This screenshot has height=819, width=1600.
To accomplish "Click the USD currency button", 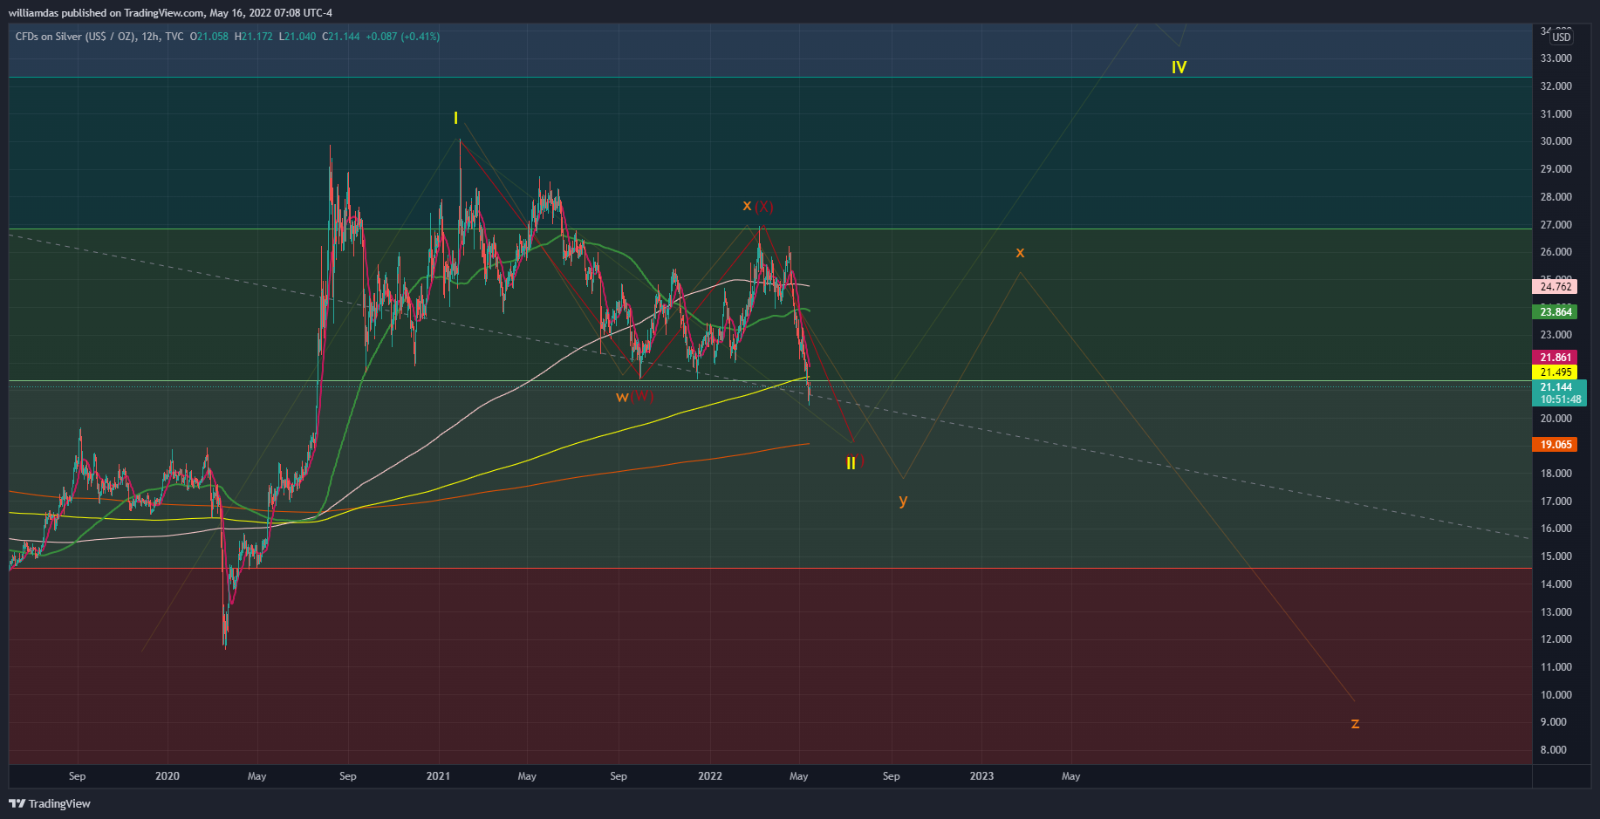I will (x=1561, y=37).
